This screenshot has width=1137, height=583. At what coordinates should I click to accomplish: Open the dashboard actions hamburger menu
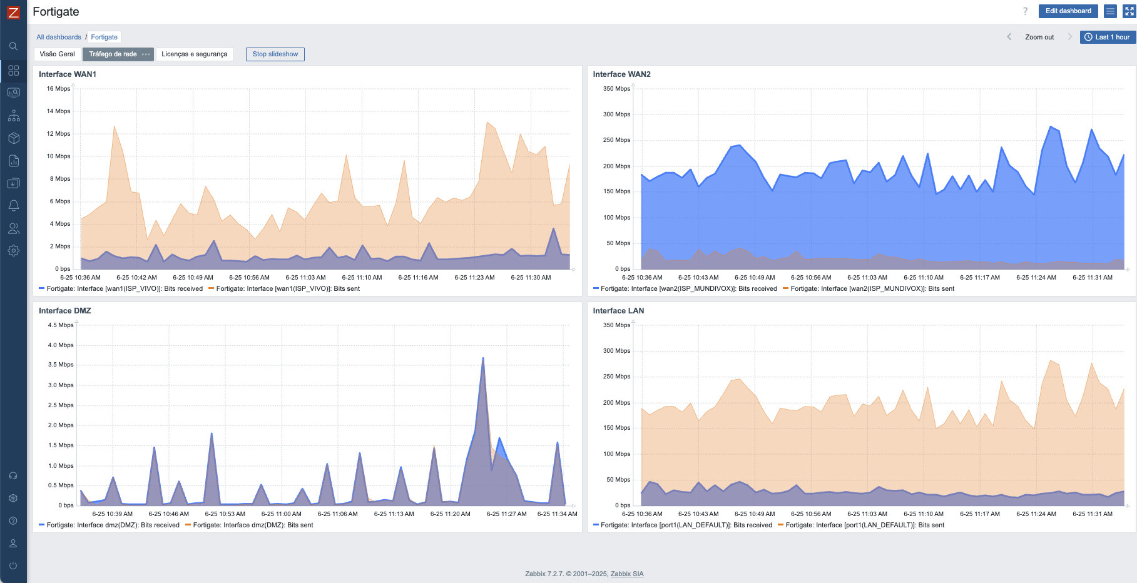[1110, 11]
